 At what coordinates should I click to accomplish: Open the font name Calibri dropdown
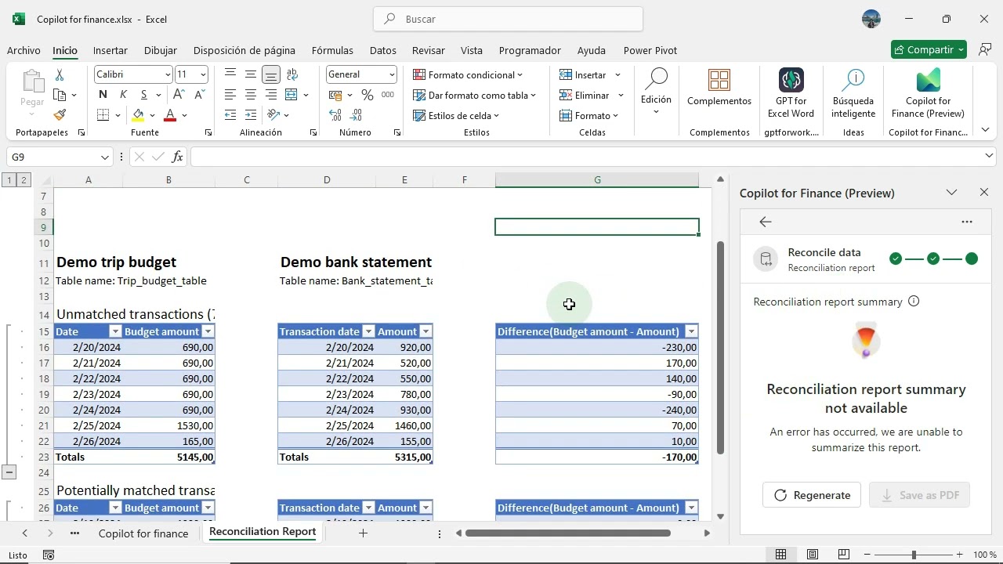tap(168, 74)
